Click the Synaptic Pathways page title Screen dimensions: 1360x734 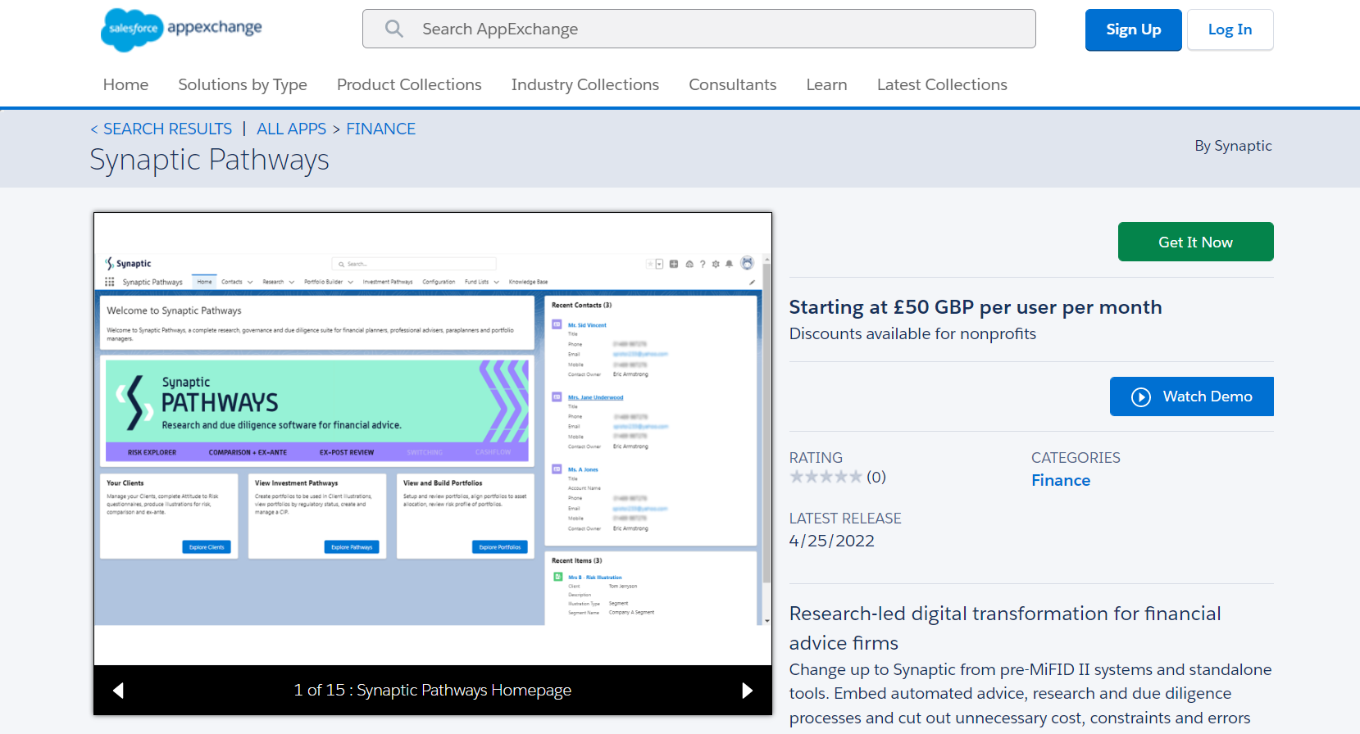click(x=209, y=161)
